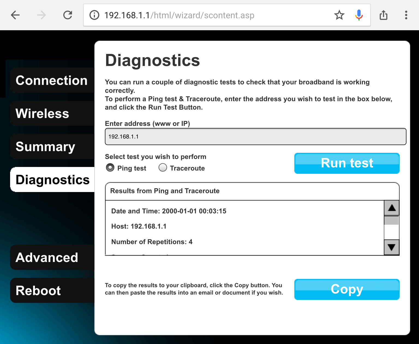Start voice search with the microphone icon
419x344 pixels.
(359, 15)
